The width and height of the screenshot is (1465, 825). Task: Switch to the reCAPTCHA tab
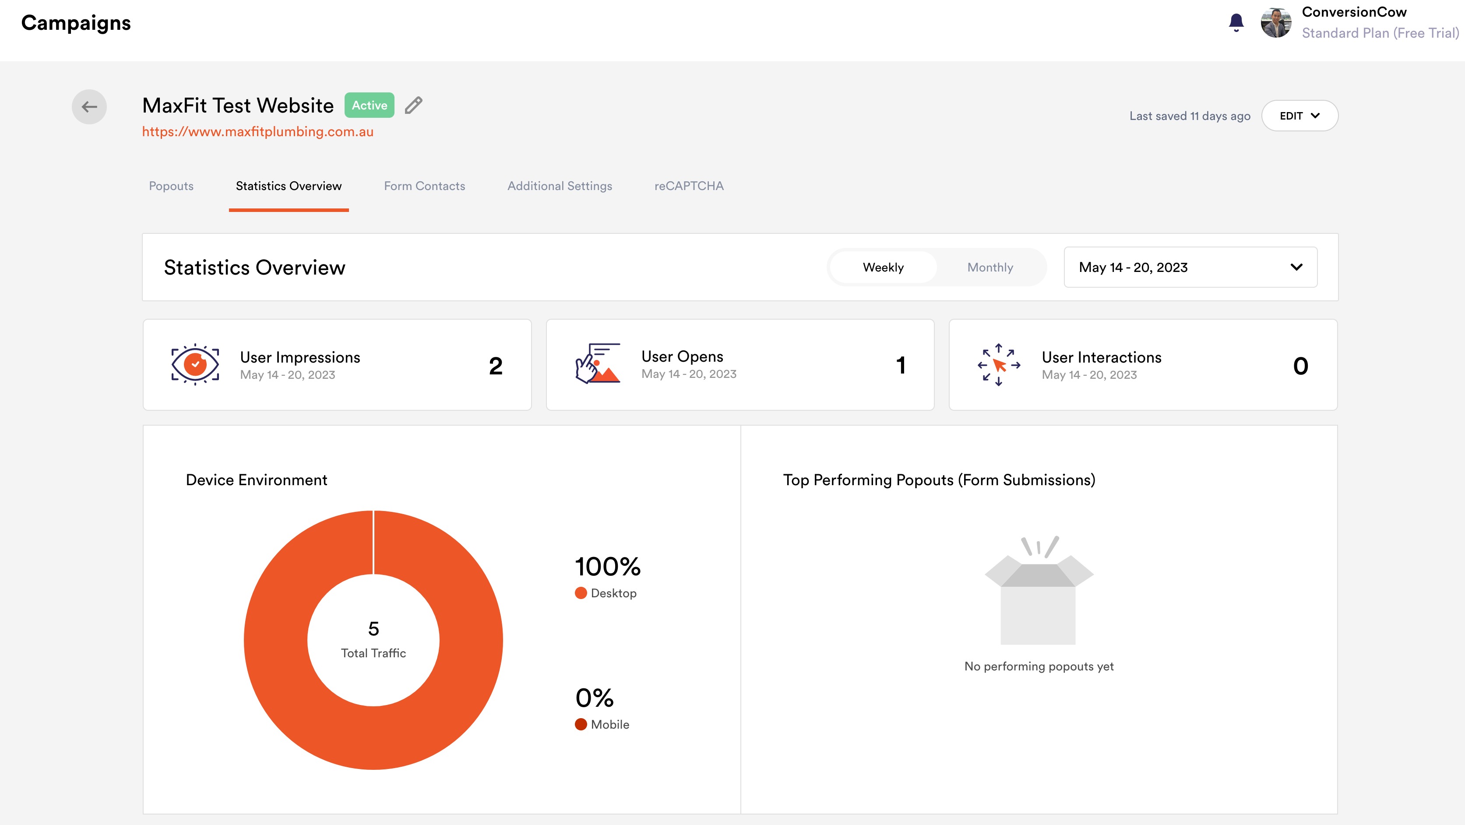[x=689, y=186]
